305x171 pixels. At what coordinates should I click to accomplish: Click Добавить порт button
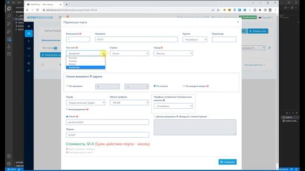[258, 31]
